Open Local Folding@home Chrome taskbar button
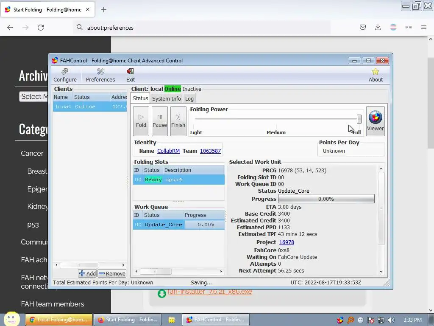Viewport: 434px width, 326px height. click(x=59, y=320)
